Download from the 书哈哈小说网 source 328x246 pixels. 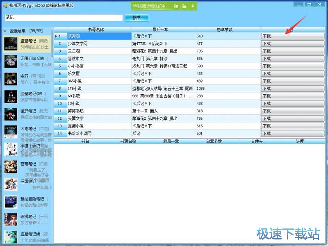292,133
